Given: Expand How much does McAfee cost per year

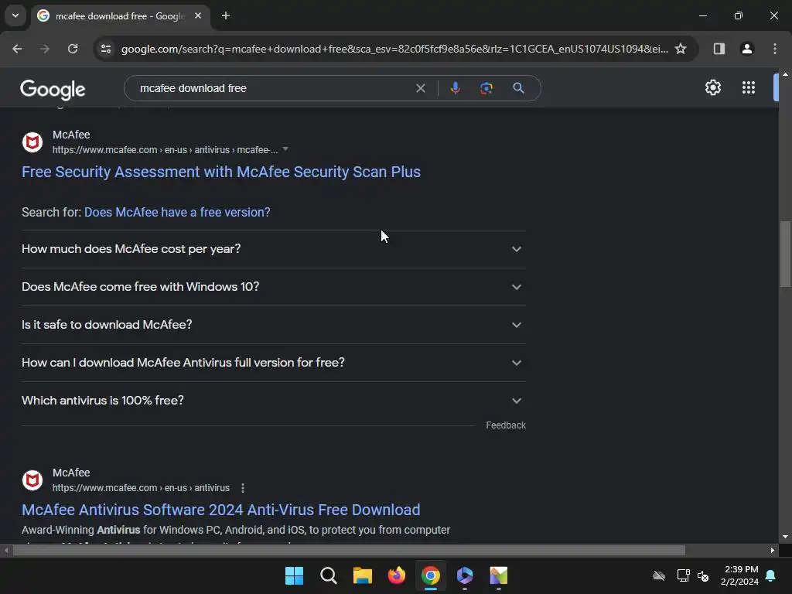Looking at the screenshot, I should coord(273,249).
